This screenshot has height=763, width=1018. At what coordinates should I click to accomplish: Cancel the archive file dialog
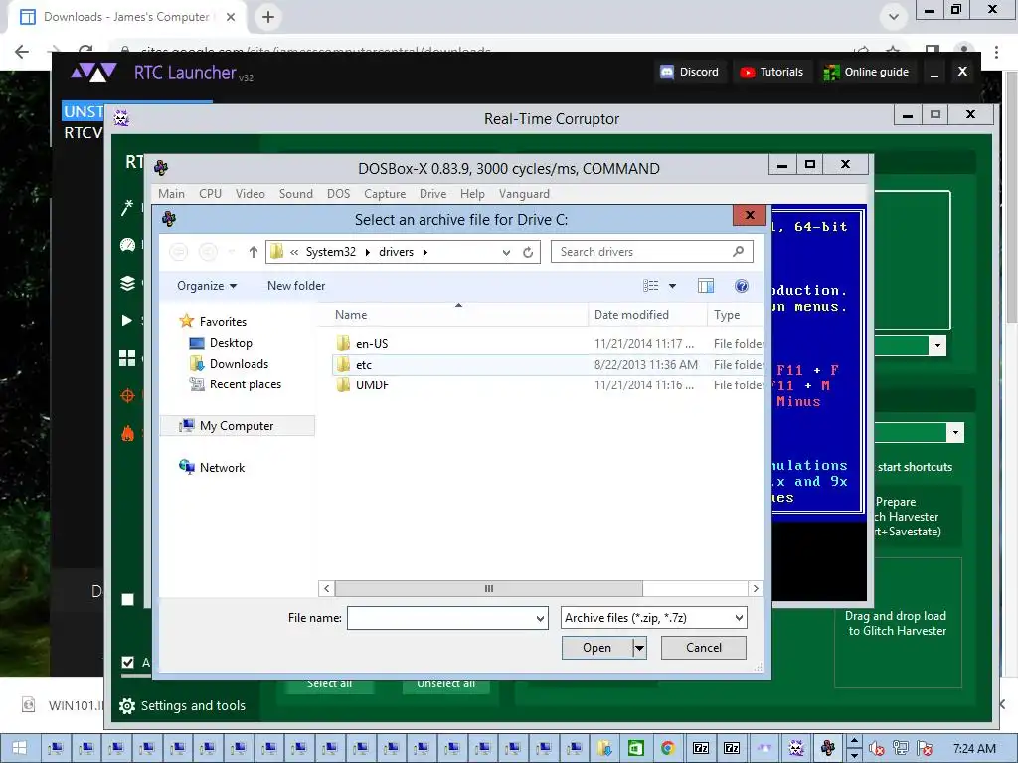click(x=703, y=648)
